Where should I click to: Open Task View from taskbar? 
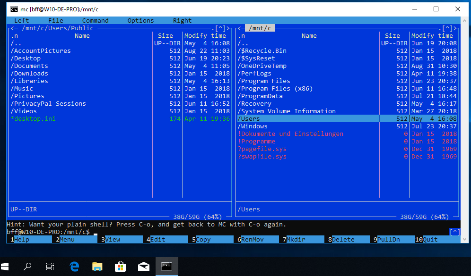pos(50,266)
